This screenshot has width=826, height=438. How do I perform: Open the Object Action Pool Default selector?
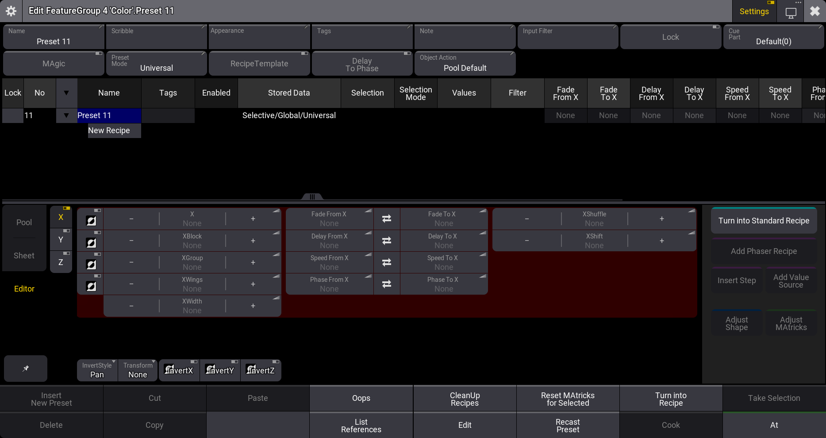[x=465, y=63]
